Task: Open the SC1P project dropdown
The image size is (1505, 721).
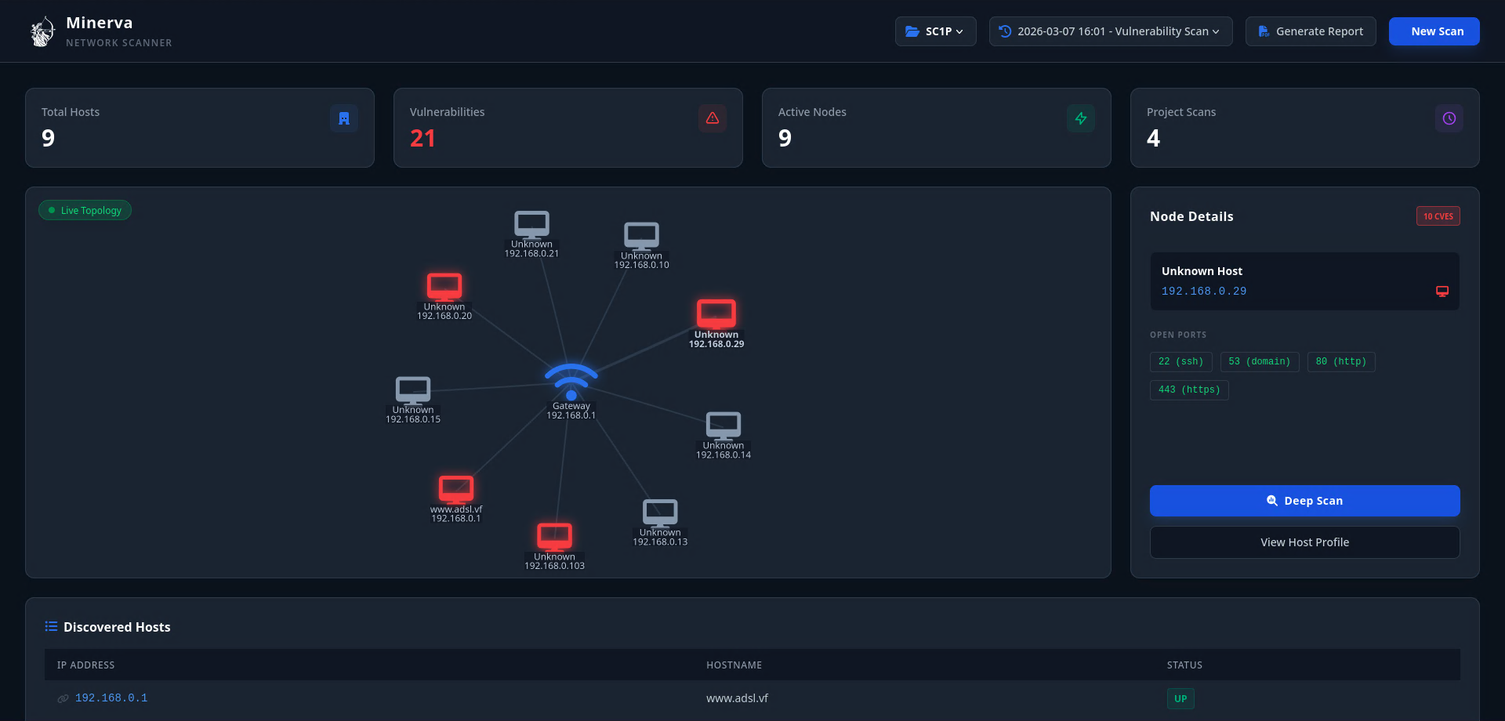Action: tap(935, 31)
